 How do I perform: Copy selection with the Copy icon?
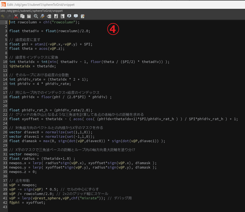[23, 16]
